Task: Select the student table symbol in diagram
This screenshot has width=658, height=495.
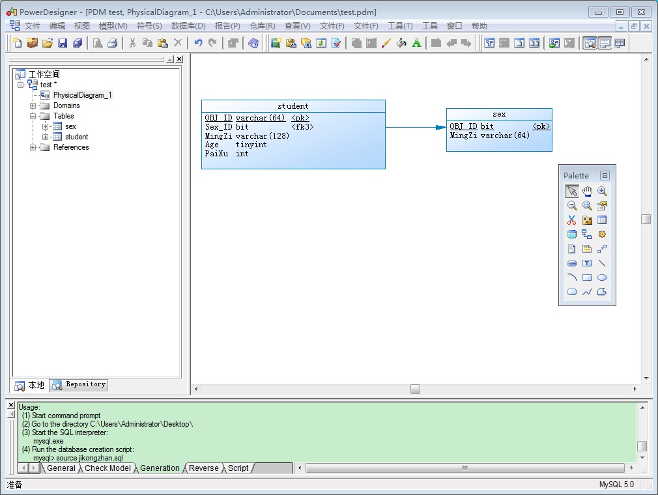Action: [293, 135]
